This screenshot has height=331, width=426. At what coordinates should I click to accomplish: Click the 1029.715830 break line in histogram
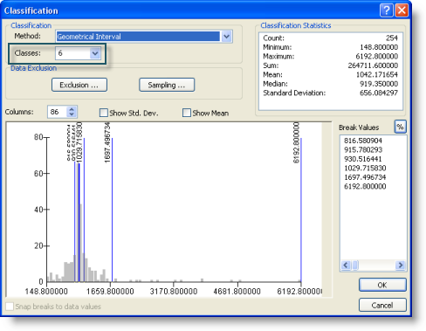pyautogui.click(x=84, y=210)
